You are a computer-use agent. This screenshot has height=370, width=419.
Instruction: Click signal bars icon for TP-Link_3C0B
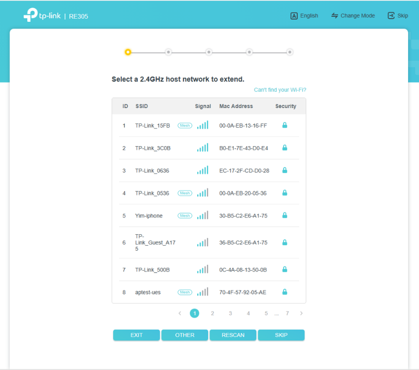point(203,148)
